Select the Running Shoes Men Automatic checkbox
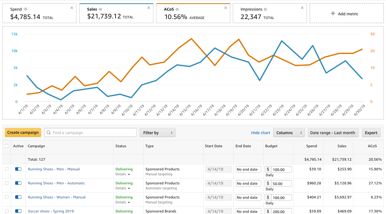The width and height of the screenshot is (386, 214). (7, 183)
